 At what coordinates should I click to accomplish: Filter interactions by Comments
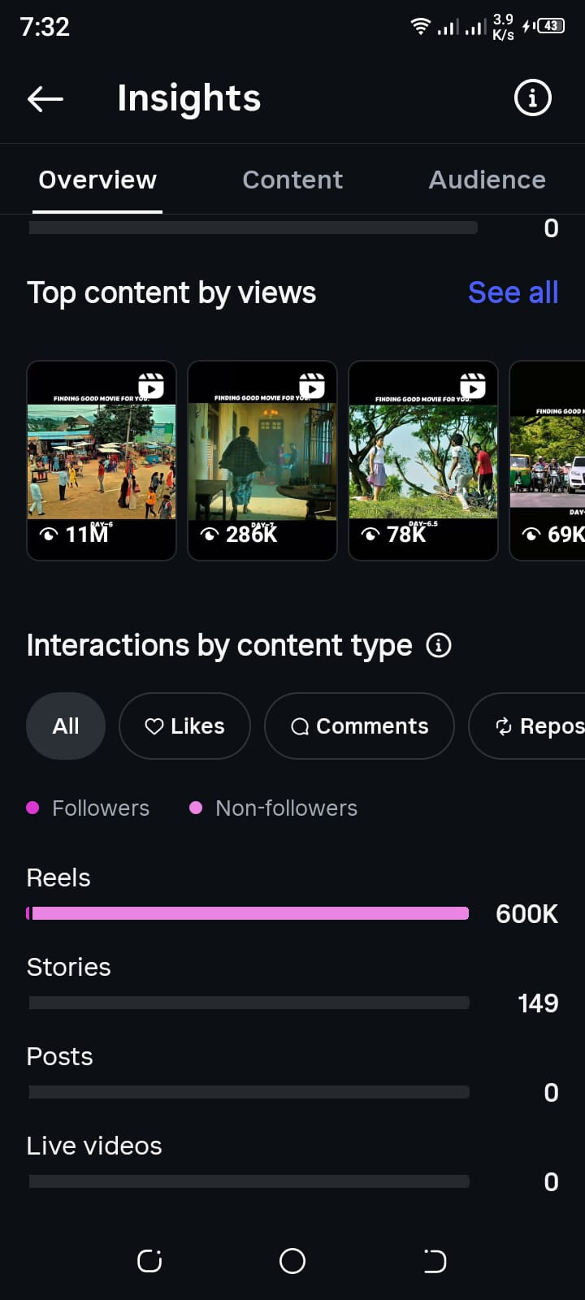click(x=359, y=726)
